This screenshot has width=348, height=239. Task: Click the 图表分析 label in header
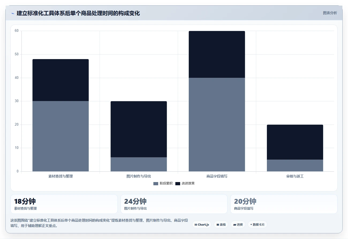(330, 13)
